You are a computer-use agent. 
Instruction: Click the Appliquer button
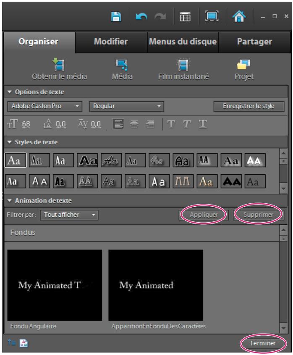click(204, 215)
